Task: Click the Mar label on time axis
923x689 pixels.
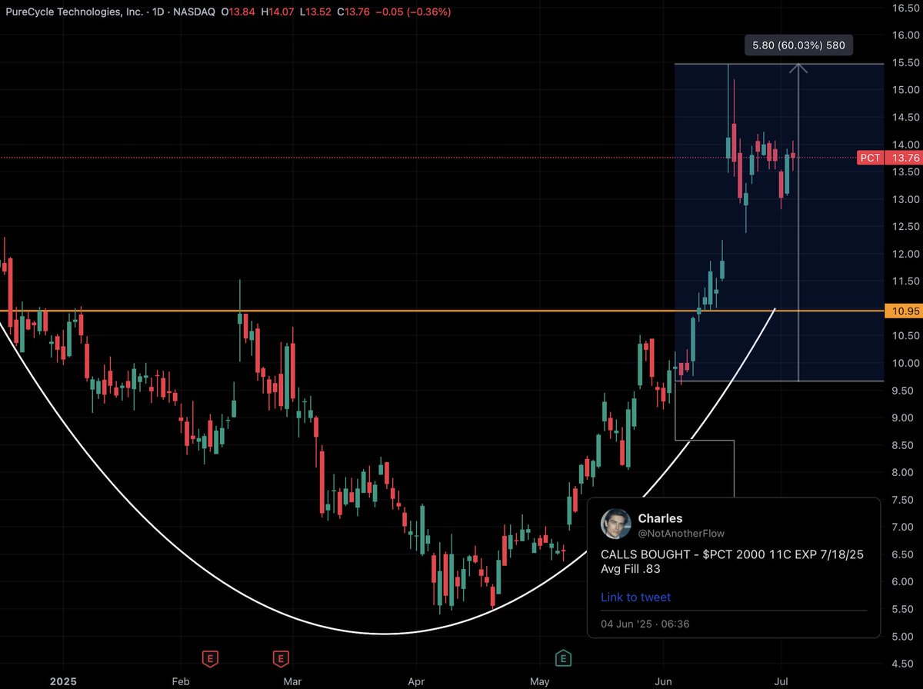Action: (293, 681)
